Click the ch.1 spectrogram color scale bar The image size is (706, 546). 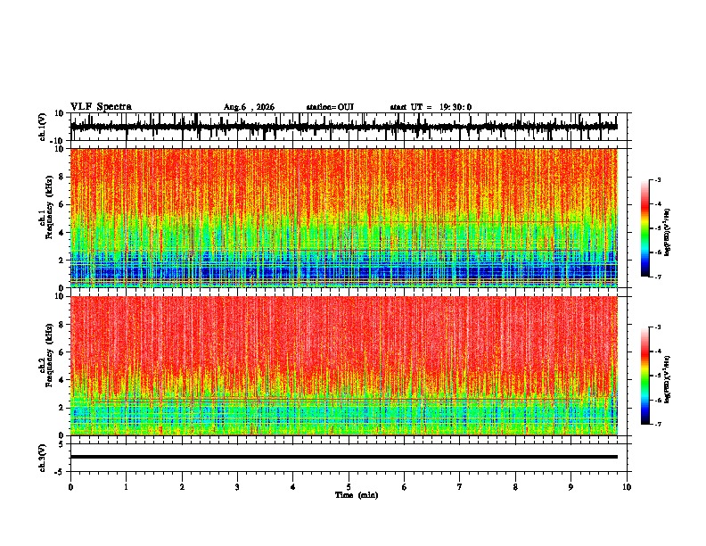(644, 228)
